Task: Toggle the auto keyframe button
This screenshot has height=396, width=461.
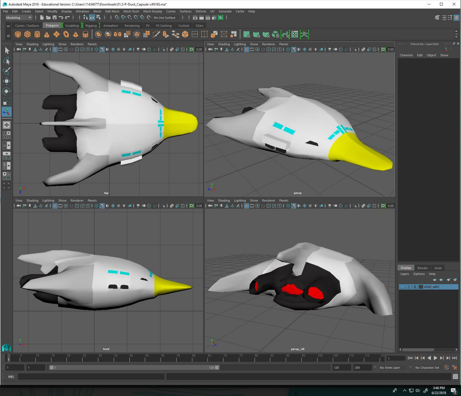Action: tap(446, 368)
